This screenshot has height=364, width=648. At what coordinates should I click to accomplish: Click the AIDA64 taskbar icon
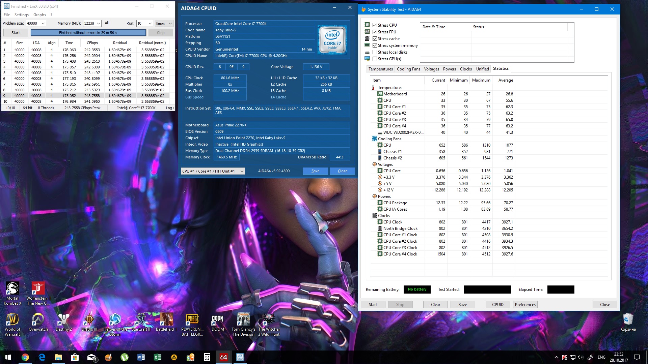click(x=223, y=357)
